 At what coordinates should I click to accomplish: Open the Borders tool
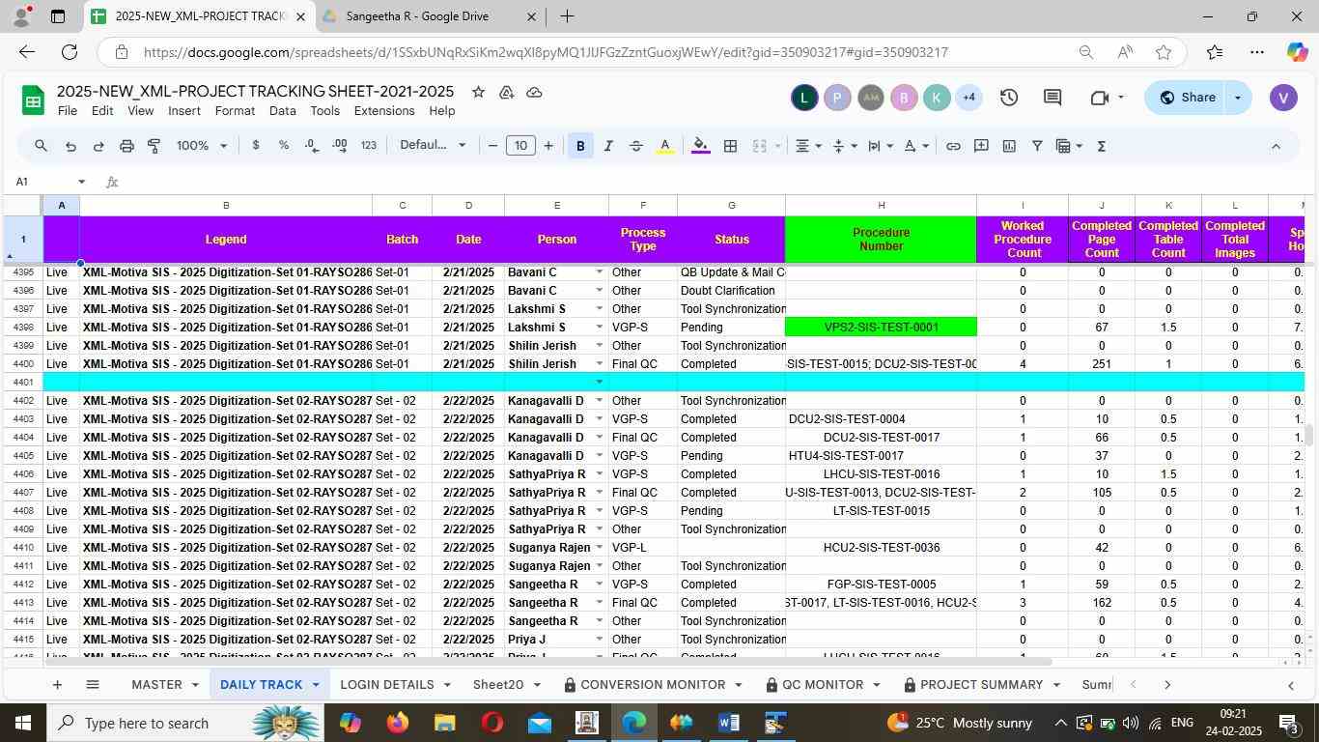coord(731,146)
